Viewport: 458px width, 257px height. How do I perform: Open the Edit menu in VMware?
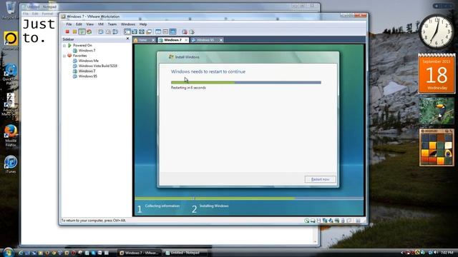pyautogui.click(x=79, y=24)
